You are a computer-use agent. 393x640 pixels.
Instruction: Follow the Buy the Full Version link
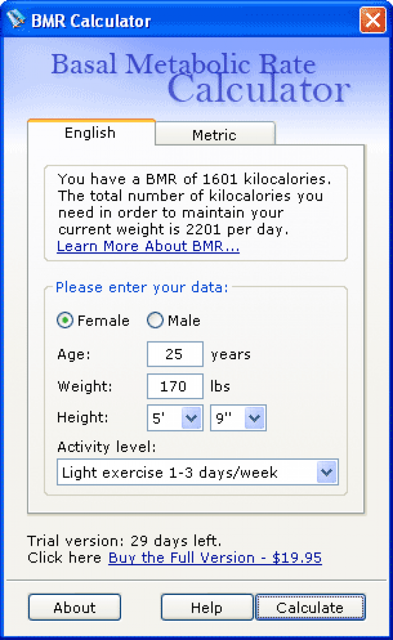215,558
